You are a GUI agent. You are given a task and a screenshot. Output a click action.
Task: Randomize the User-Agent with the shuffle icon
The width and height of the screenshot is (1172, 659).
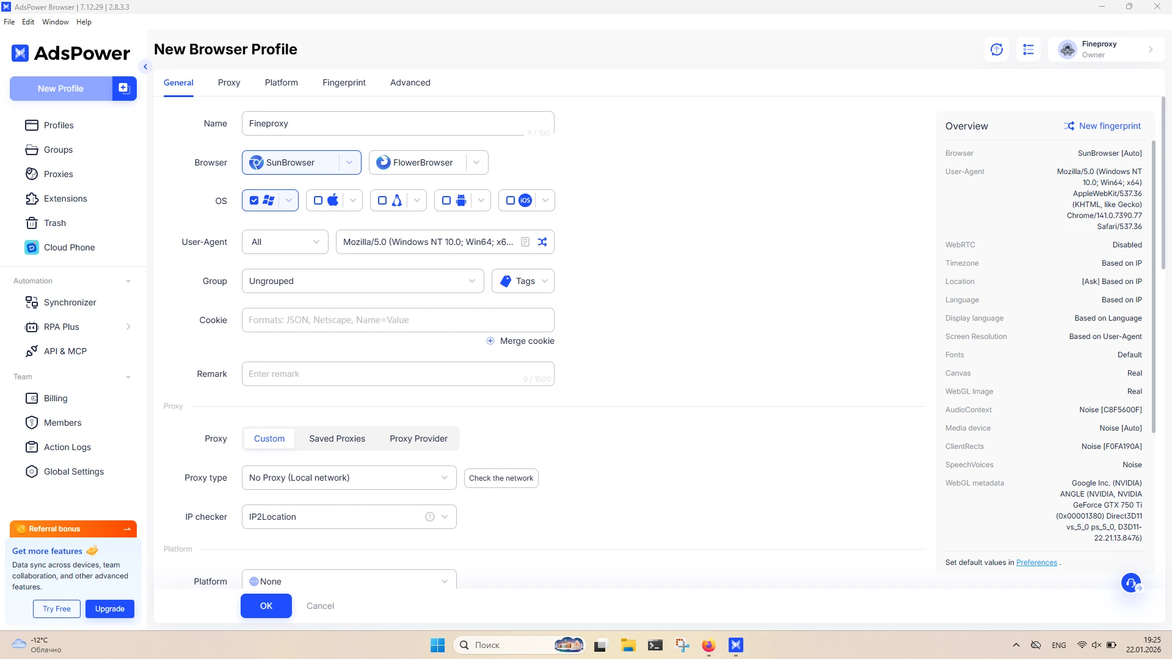(542, 242)
